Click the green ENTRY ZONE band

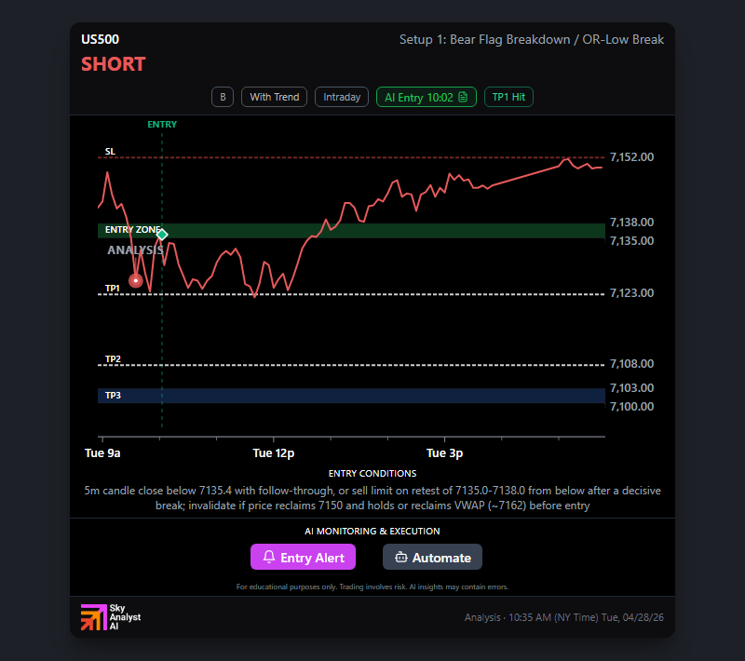point(352,231)
